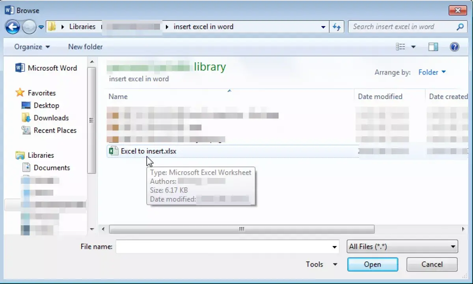Open the address bar history dropdown
473x284 pixels.
click(323, 27)
